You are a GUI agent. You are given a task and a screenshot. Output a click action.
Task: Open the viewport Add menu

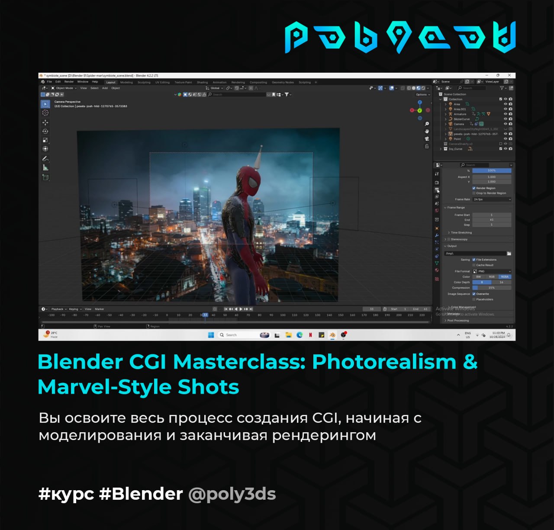coord(105,88)
